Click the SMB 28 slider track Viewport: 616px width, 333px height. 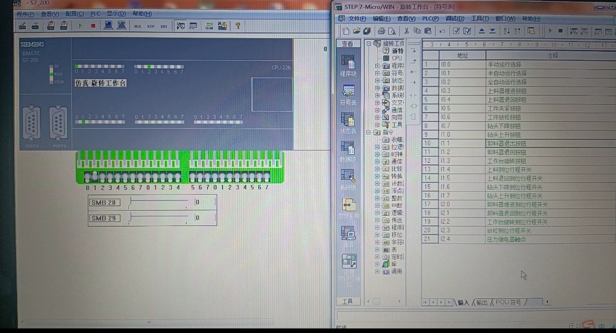point(158,203)
